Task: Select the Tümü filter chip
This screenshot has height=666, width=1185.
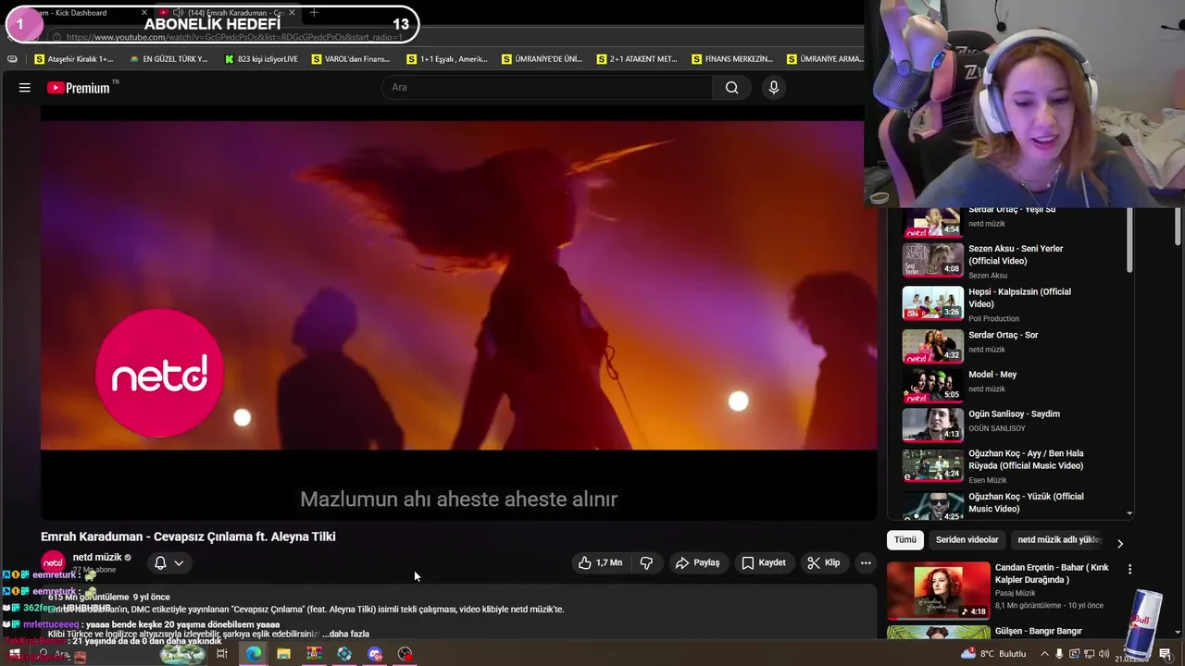Action: [904, 539]
